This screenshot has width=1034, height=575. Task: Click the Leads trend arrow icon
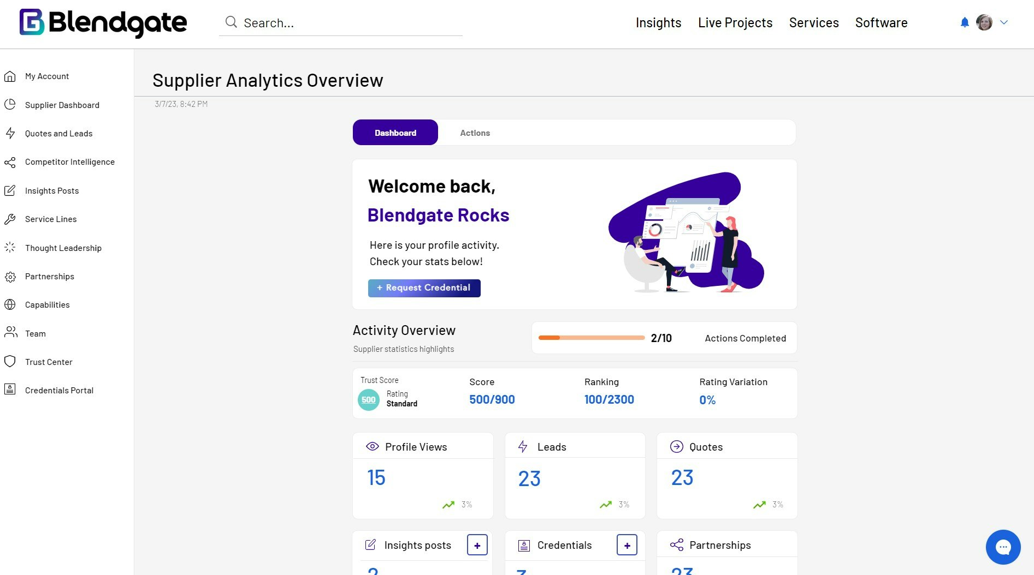[606, 505]
